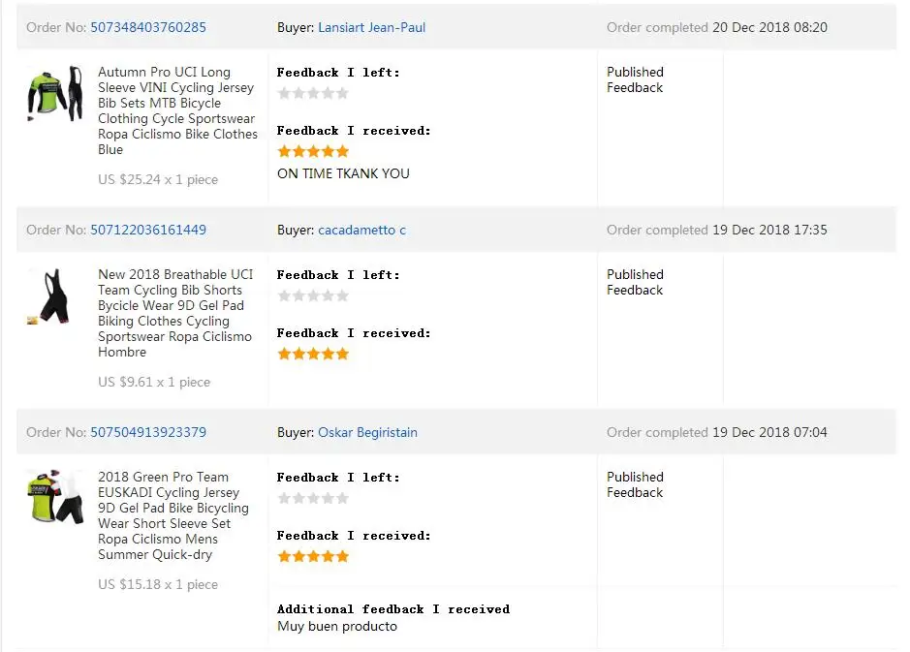Click orange stars received from Lansiart Jean-Paul

coord(313,151)
